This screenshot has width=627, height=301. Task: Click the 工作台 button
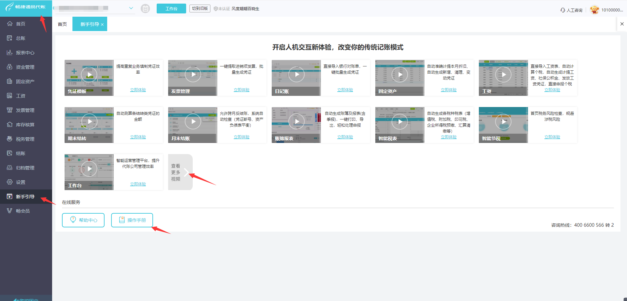[x=171, y=9]
